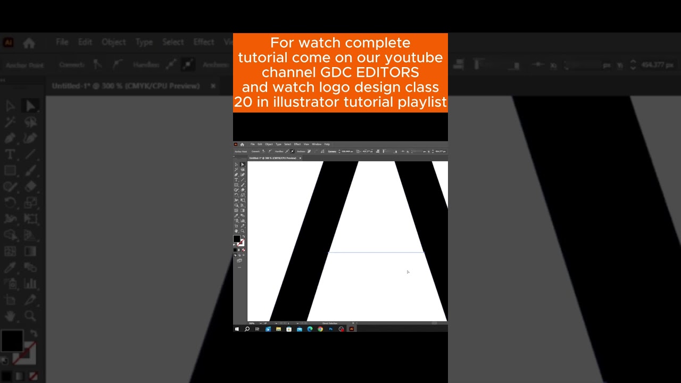
Task: Select the Shaper tool
Action: [x=236, y=190]
